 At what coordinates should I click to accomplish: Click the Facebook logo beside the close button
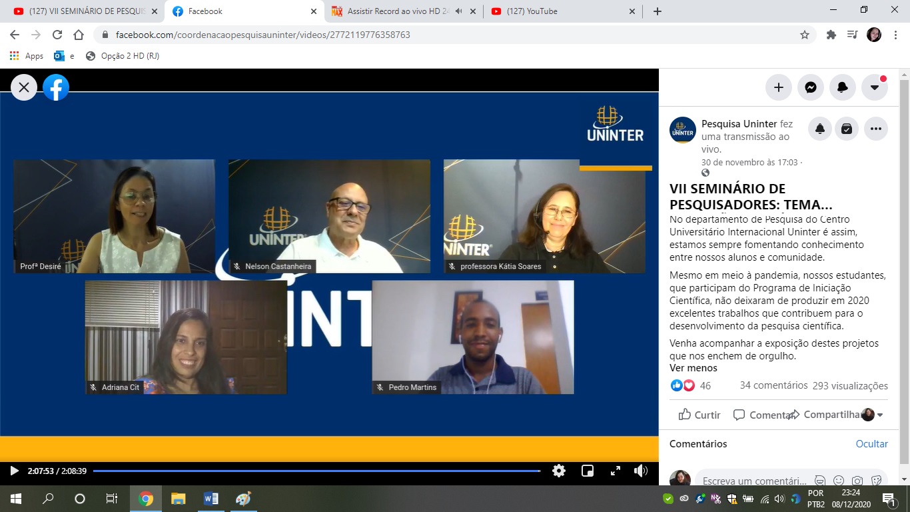point(56,87)
